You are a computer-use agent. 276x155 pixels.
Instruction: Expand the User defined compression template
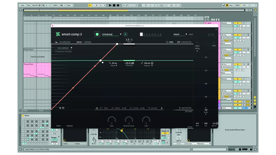(x=71, y=48)
